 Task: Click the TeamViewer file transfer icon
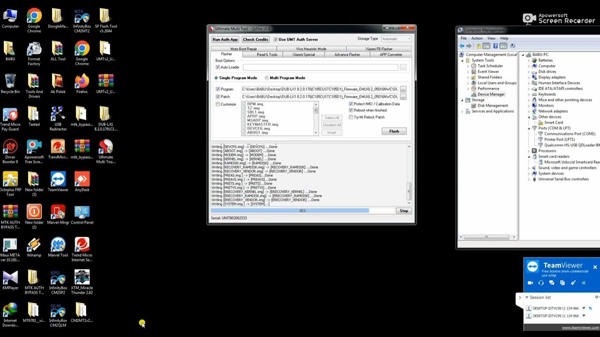tap(562, 283)
